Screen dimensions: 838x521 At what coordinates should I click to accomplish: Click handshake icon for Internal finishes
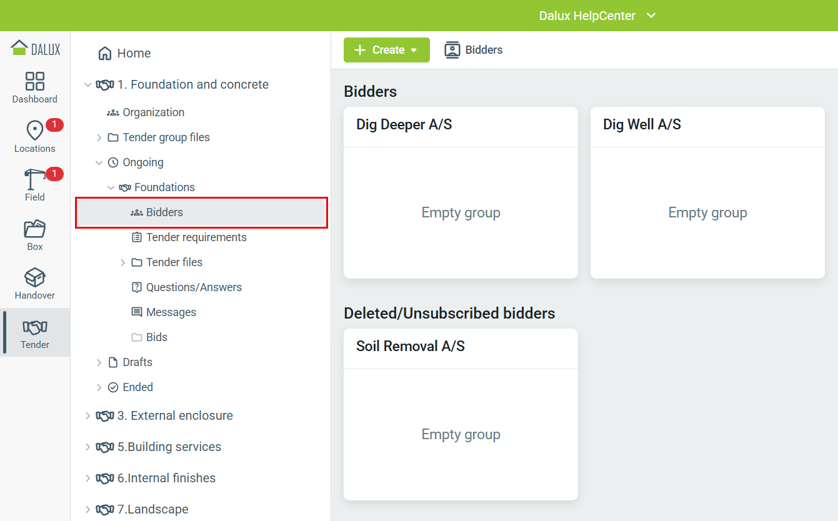[x=105, y=478]
